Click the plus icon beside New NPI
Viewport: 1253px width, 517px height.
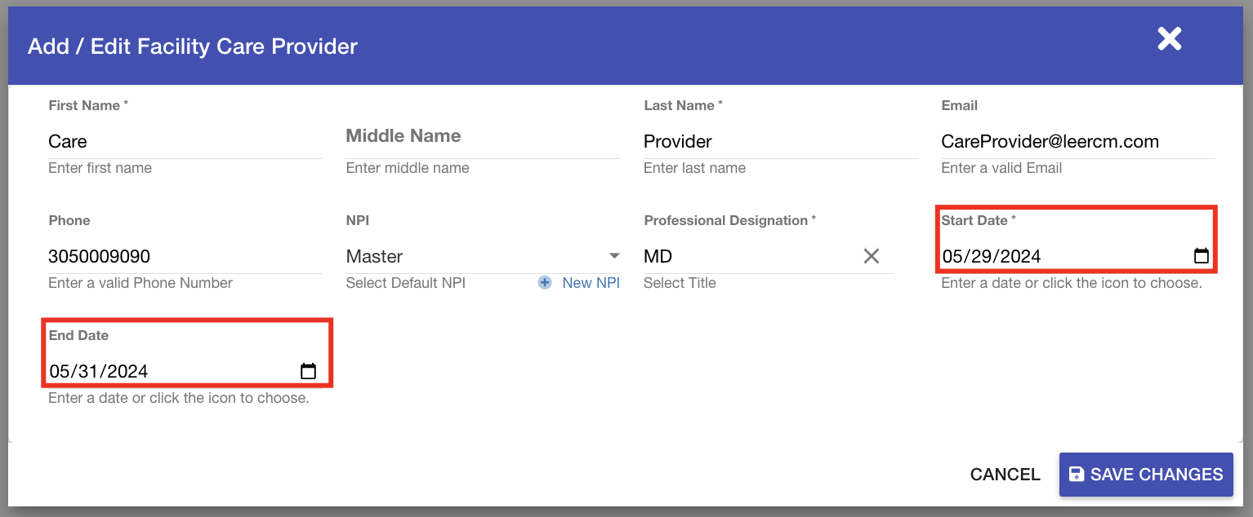click(x=545, y=283)
